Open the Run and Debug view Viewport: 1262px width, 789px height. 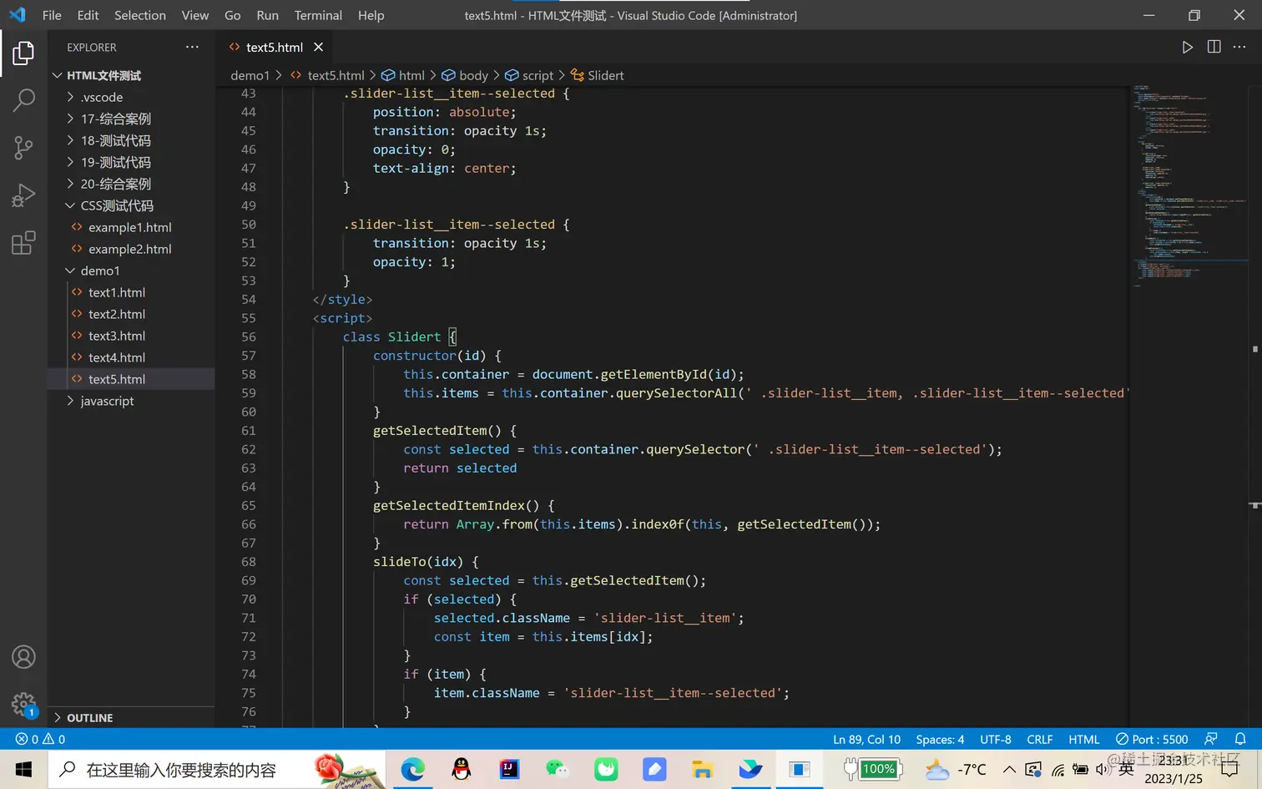[23, 195]
